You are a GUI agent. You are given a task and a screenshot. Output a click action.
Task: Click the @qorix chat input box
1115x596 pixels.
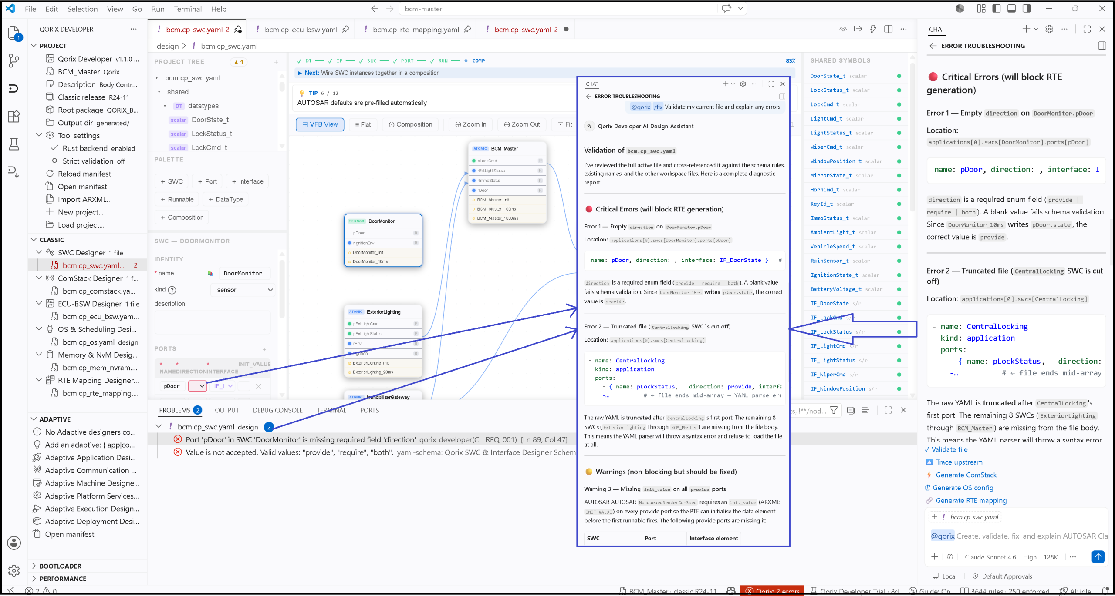pos(1018,536)
